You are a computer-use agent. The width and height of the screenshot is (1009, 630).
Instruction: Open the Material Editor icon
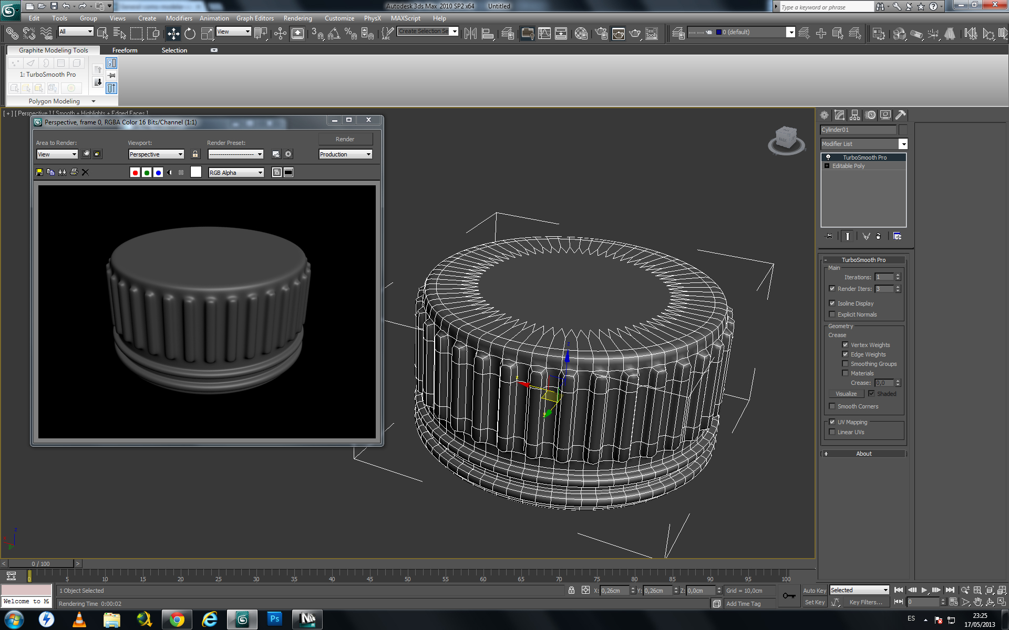[x=581, y=34]
